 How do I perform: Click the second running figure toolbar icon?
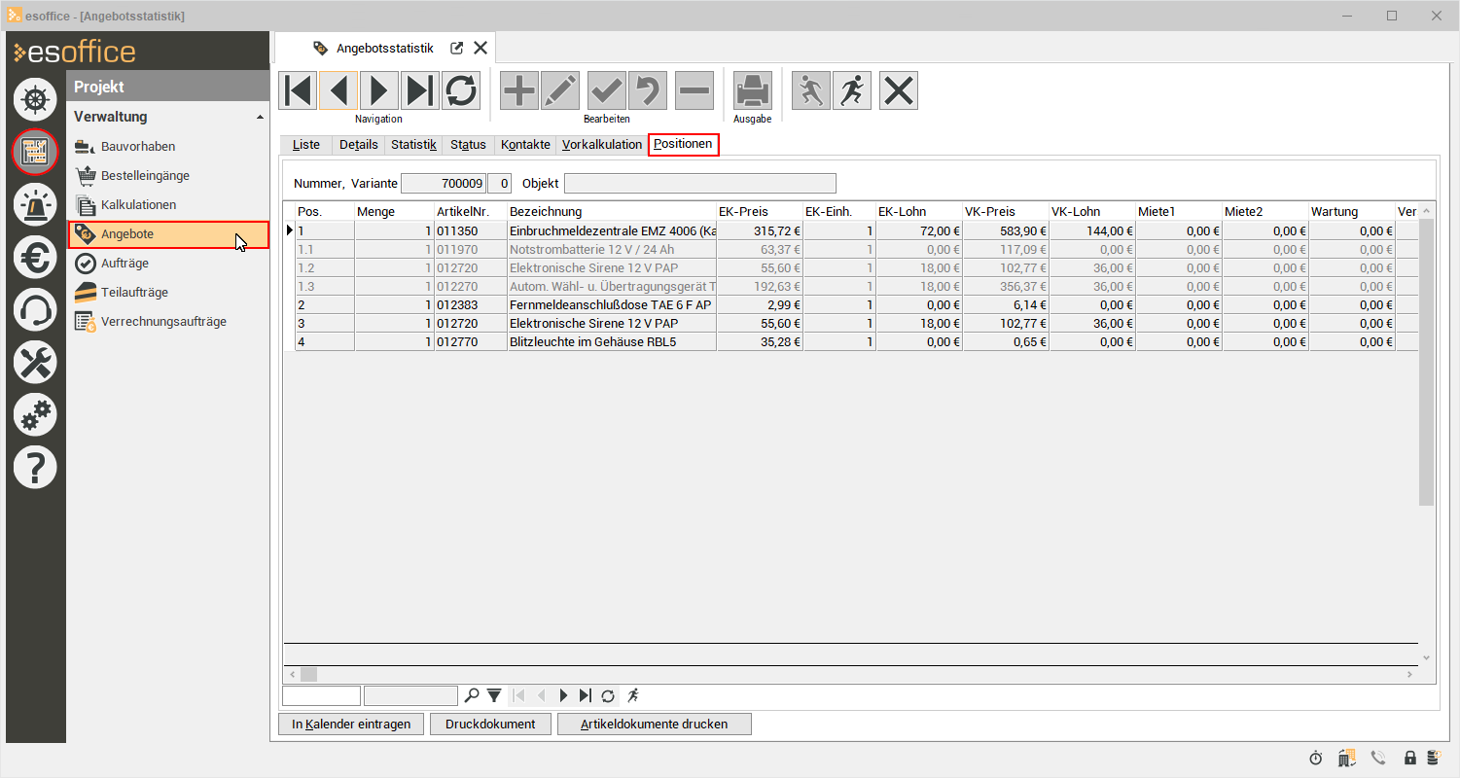tap(852, 90)
